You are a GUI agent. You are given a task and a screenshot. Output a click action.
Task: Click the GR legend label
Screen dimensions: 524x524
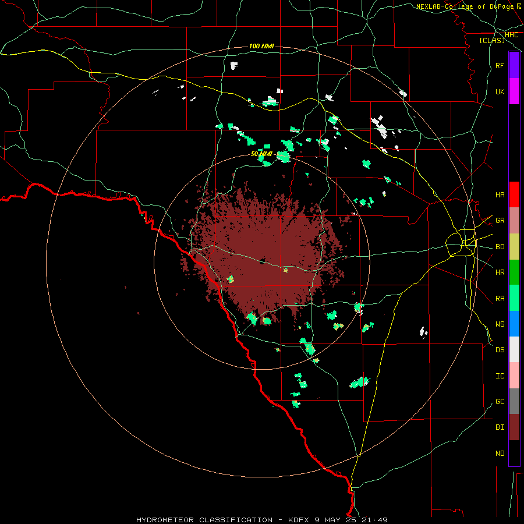[x=500, y=221]
